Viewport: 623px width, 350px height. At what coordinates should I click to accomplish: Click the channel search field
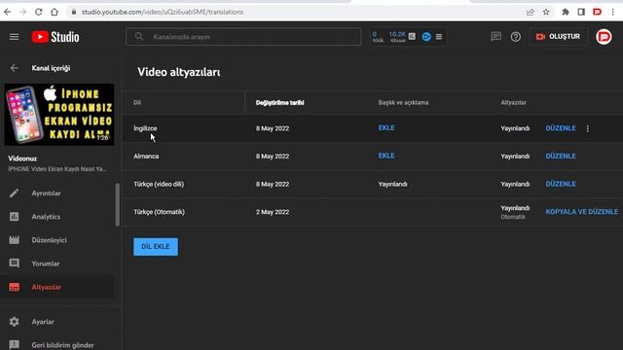(x=243, y=37)
